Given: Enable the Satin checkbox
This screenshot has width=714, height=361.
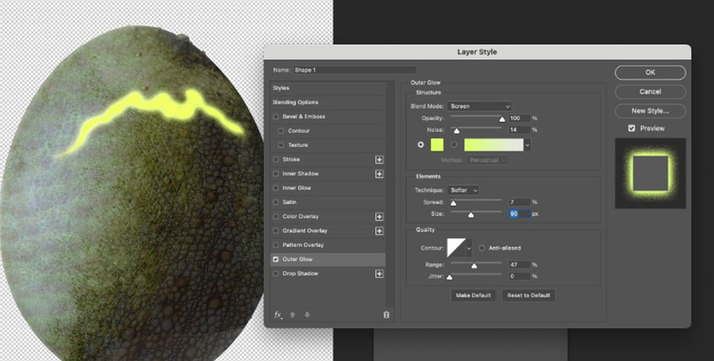Looking at the screenshot, I should 276,202.
